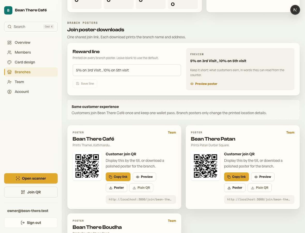
Task: Click download icon on Bean There Café Plain QR
Action: pyautogui.click(x=134, y=188)
